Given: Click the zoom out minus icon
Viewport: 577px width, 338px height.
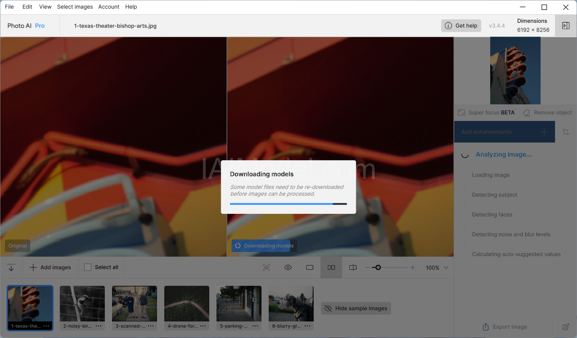Looking at the screenshot, I should pyautogui.click(x=368, y=267).
